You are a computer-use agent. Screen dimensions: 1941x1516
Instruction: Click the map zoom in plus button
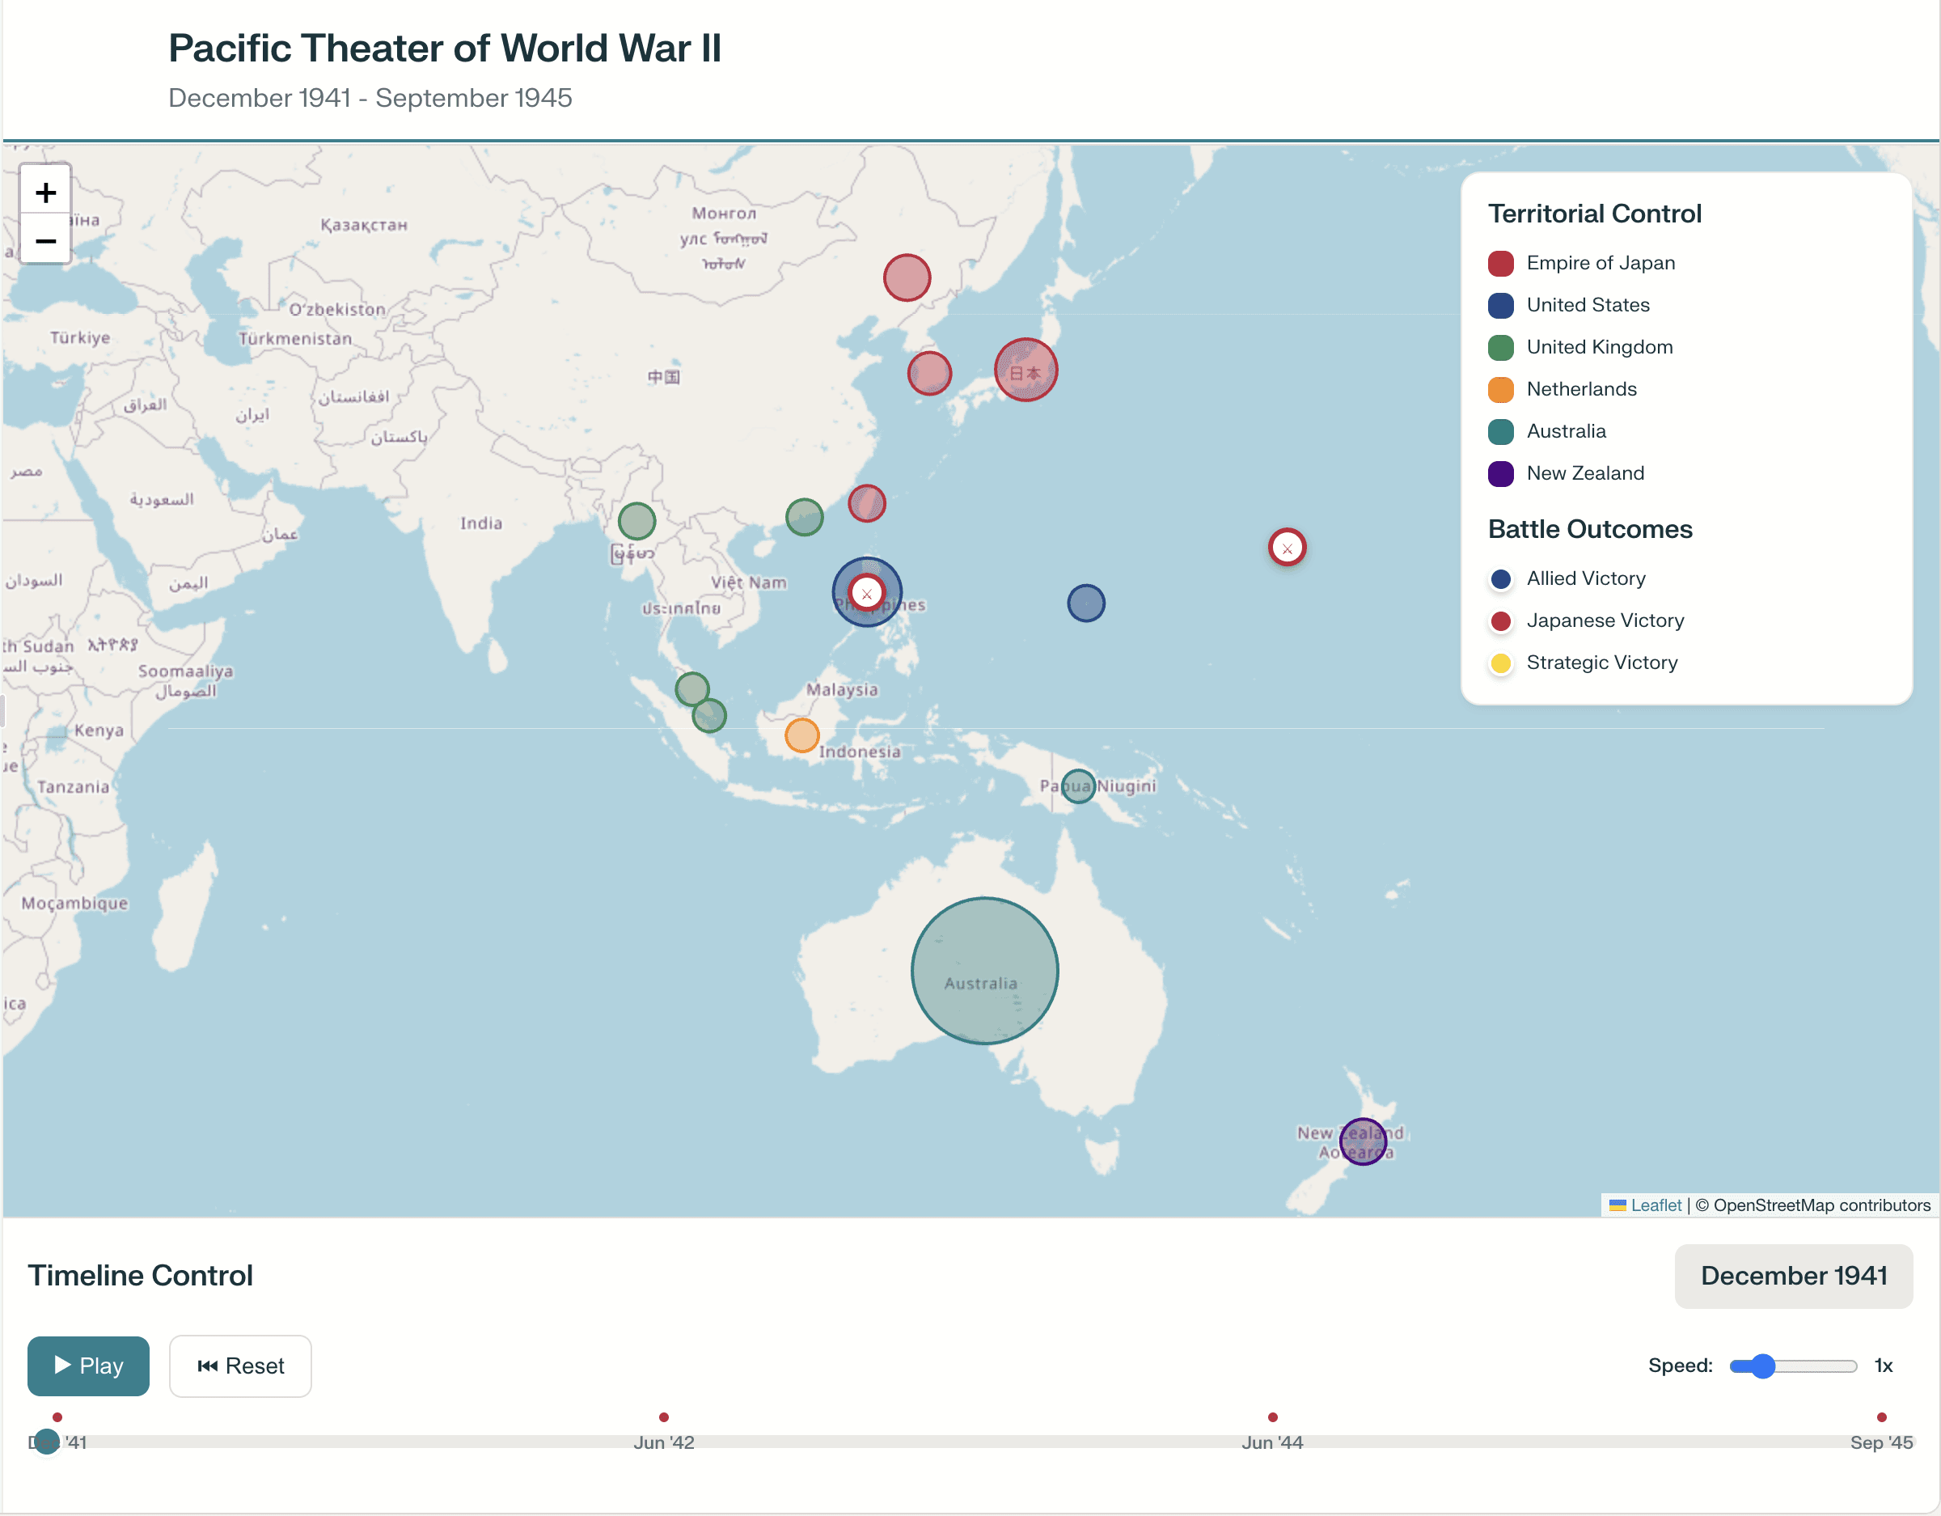[x=45, y=192]
